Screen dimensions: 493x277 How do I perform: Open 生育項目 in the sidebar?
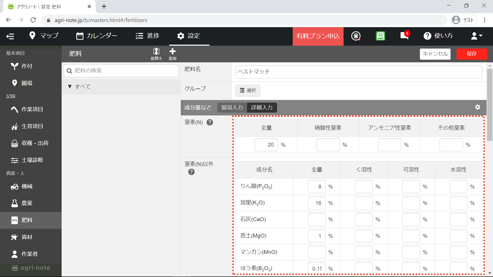click(31, 126)
